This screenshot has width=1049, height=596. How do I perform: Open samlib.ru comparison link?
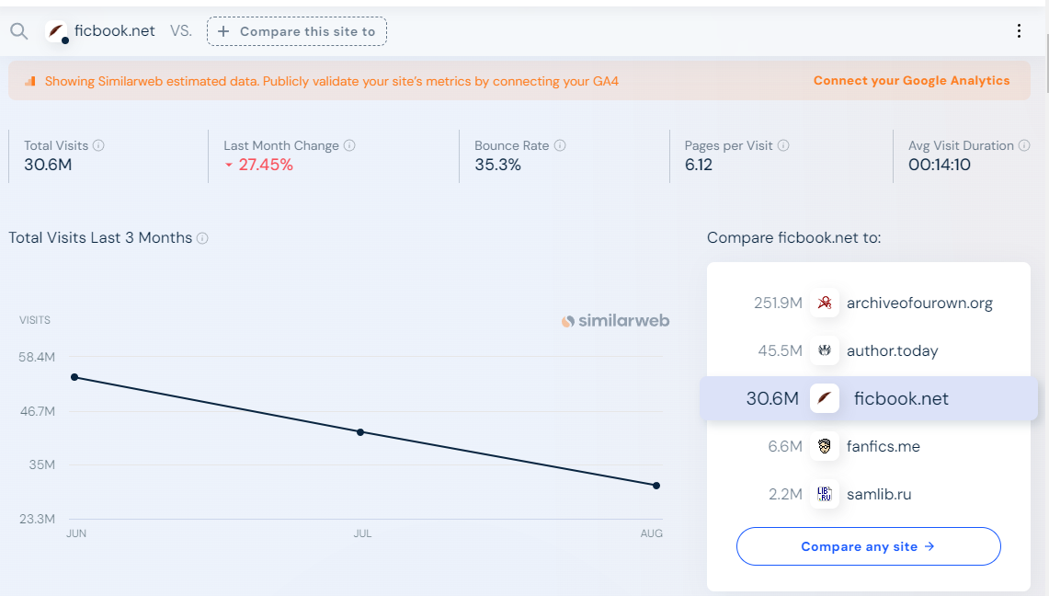coord(878,494)
